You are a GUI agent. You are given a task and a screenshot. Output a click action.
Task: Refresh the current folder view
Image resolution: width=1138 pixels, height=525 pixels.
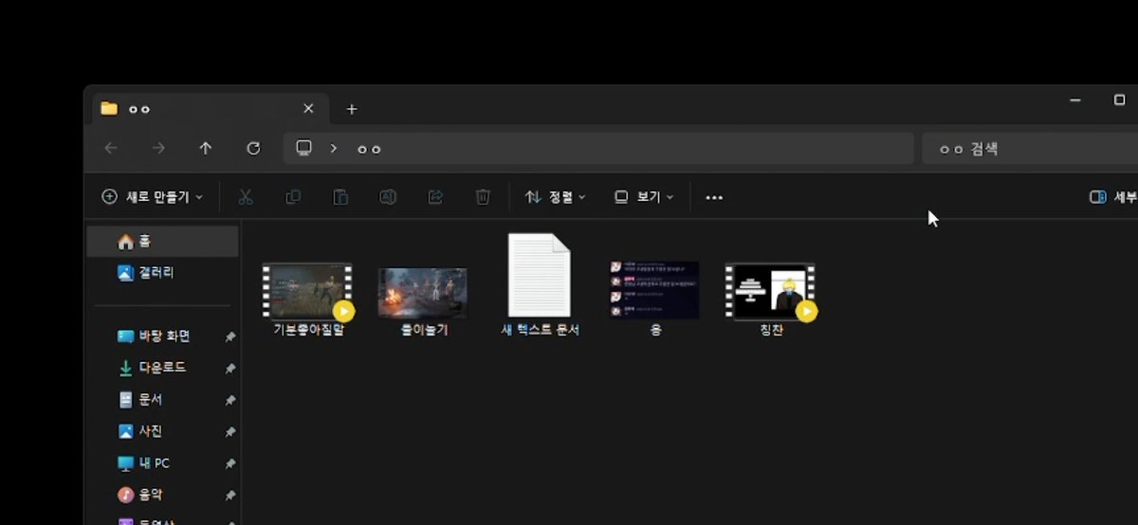coord(253,148)
